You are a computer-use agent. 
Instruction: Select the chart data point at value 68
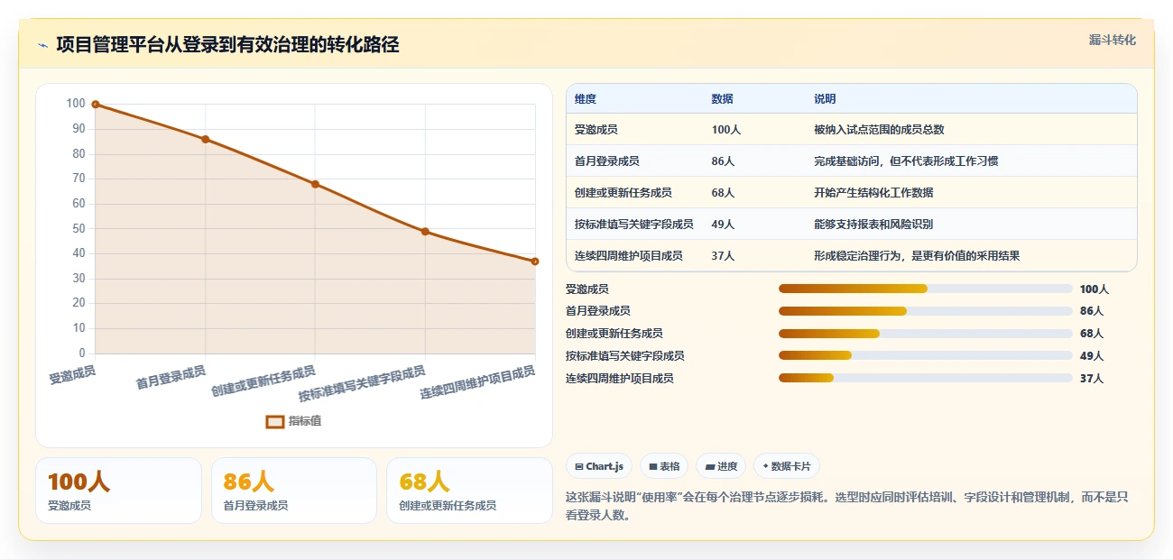pyautogui.click(x=315, y=184)
